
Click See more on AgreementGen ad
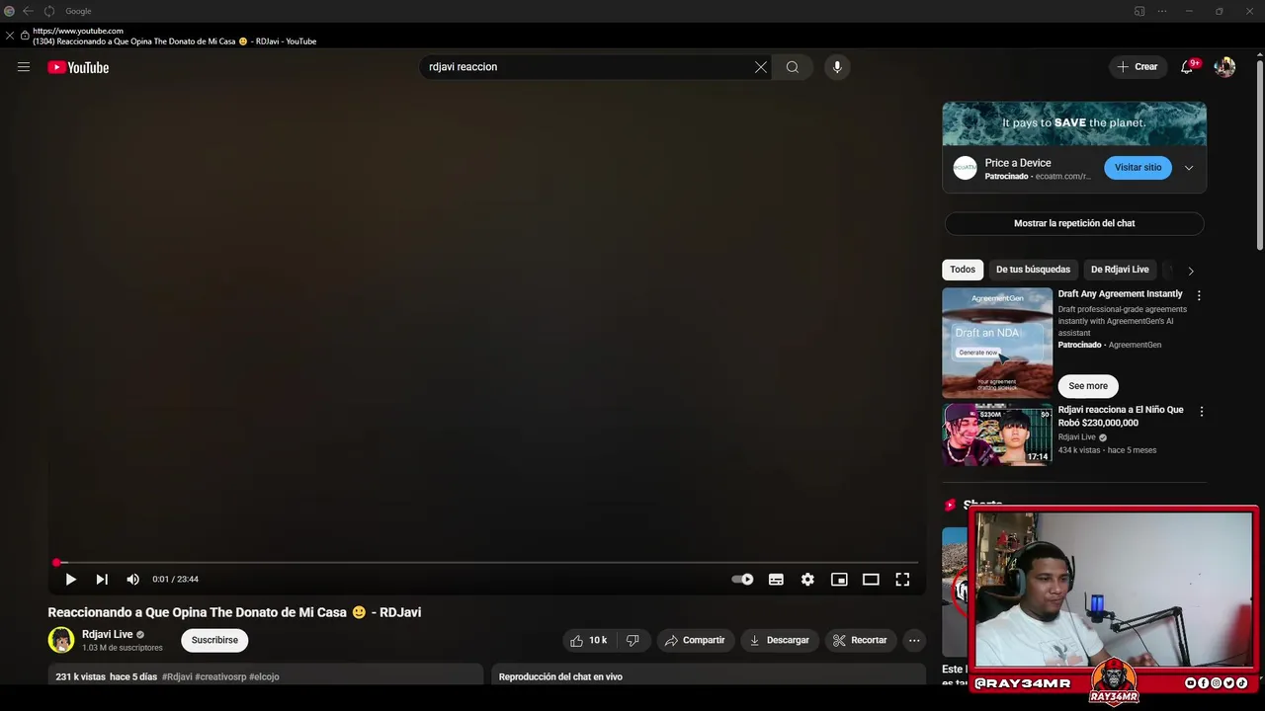point(1088,386)
